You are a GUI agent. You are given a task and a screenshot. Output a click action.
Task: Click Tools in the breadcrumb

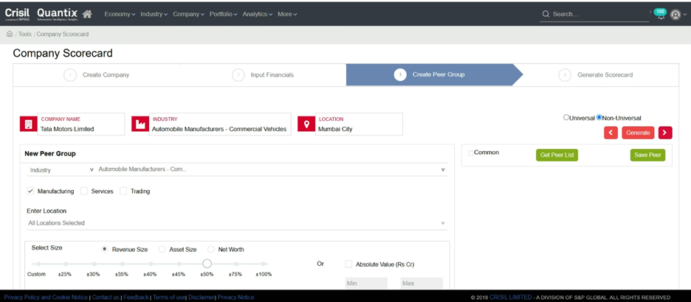pyautogui.click(x=24, y=34)
